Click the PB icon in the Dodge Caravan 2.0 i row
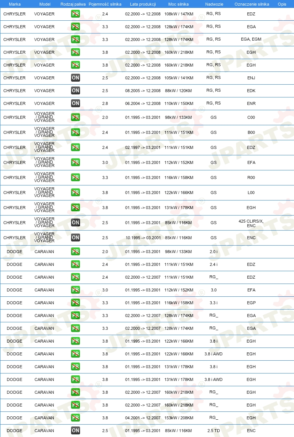This screenshot has height=437, width=294. [76, 252]
